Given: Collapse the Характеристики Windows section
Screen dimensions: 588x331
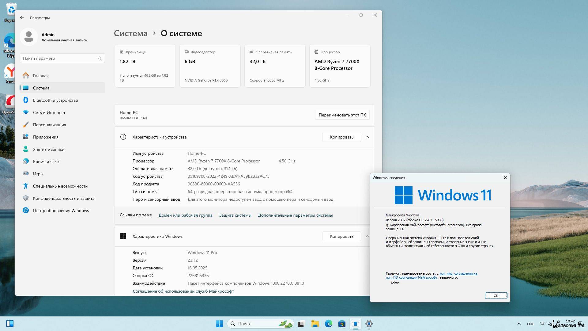Looking at the screenshot, I should [x=367, y=236].
